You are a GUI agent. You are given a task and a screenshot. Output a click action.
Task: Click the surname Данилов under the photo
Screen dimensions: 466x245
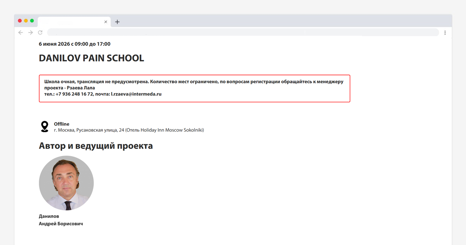(49, 216)
